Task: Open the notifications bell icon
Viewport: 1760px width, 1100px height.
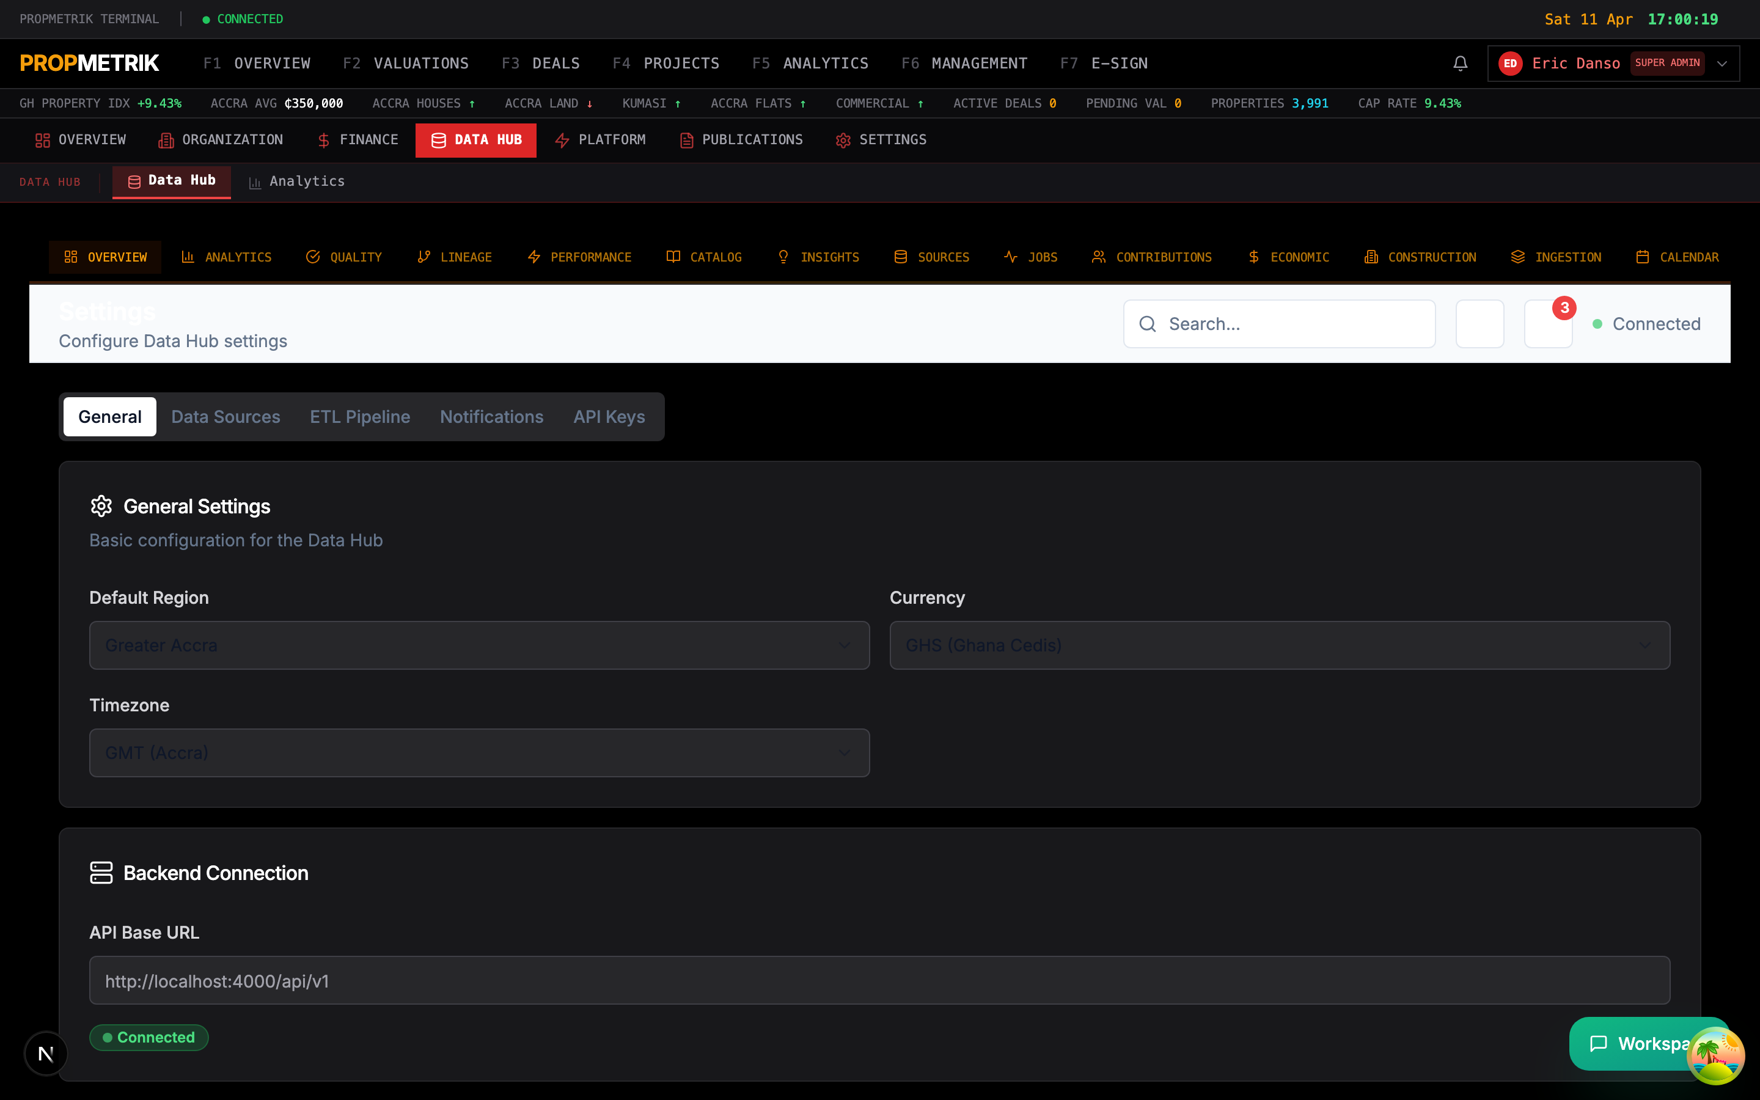Action: [x=1459, y=64]
